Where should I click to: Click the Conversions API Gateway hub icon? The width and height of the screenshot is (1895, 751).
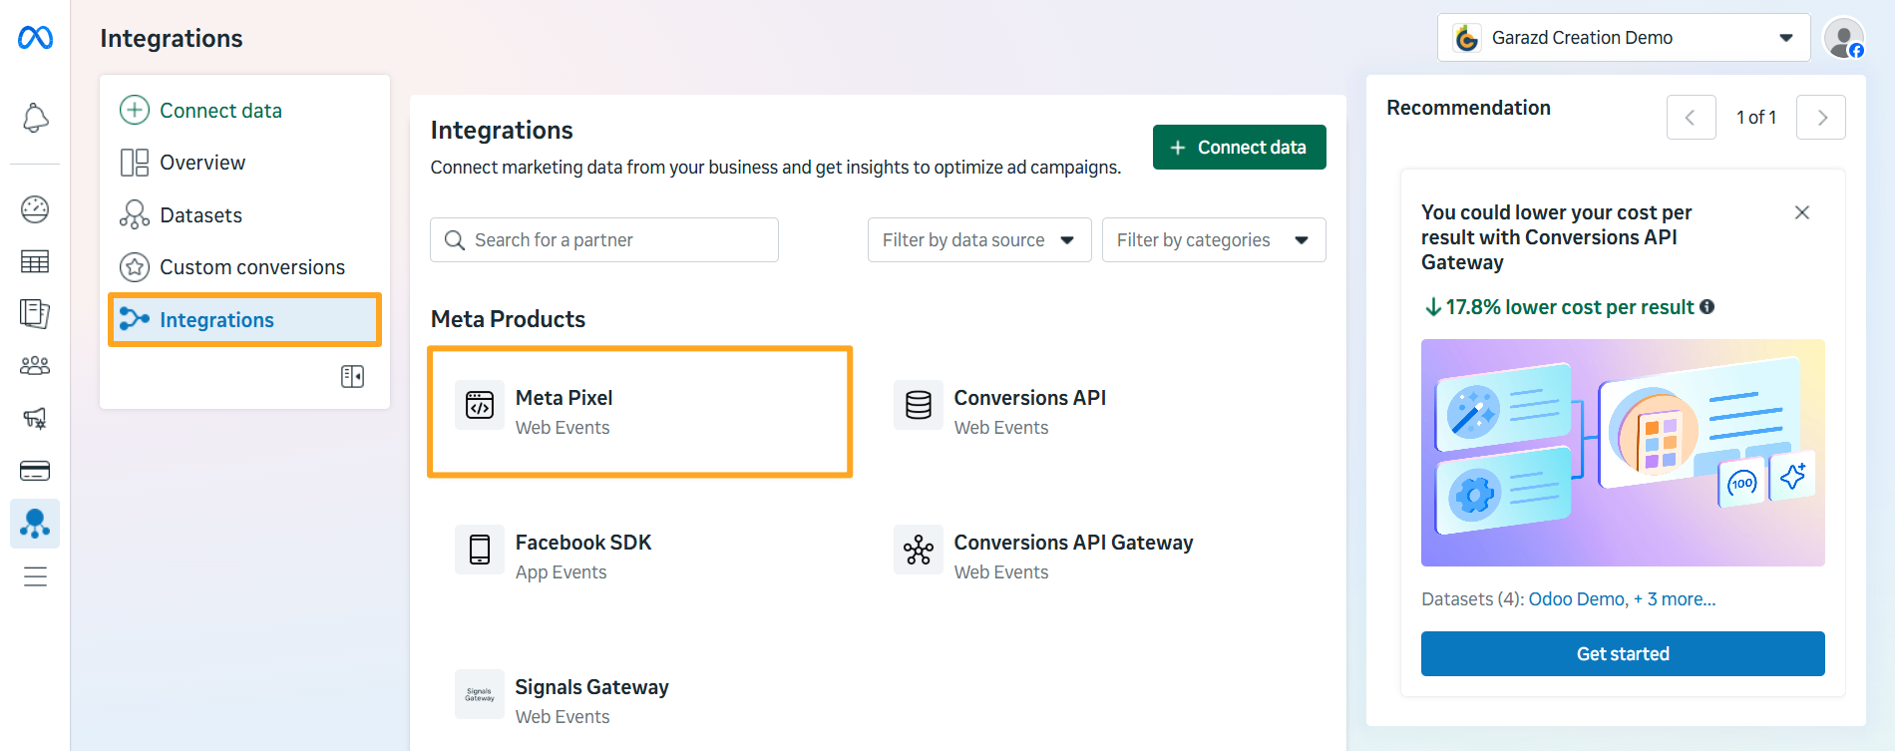919,550
